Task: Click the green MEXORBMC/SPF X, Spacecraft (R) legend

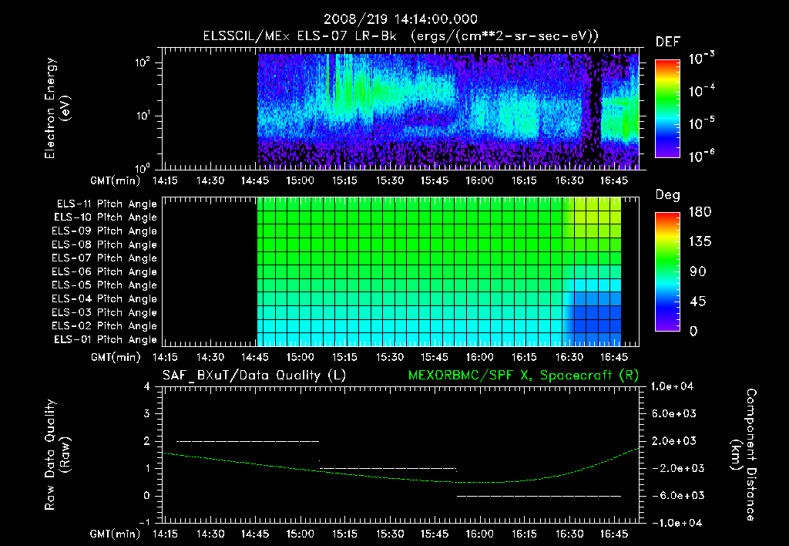Action: click(x=523, y=376)
